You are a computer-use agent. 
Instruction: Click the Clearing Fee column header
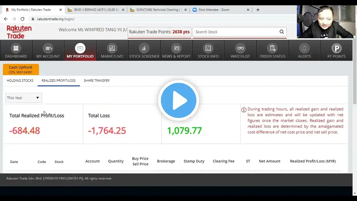[x=224, y=161]
